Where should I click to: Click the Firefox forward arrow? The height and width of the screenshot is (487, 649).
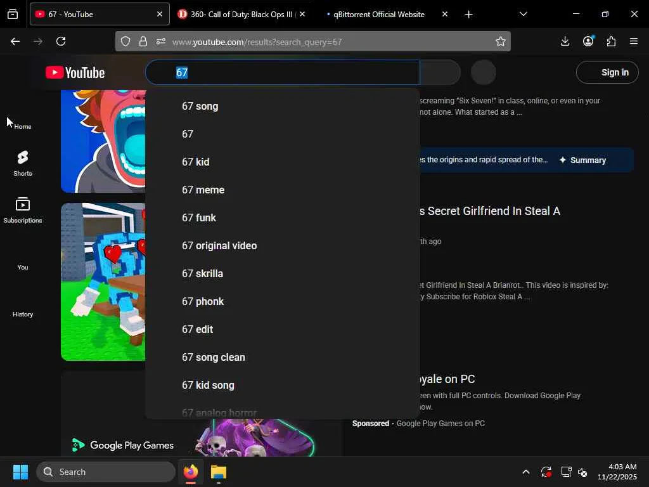click(38, 41)
